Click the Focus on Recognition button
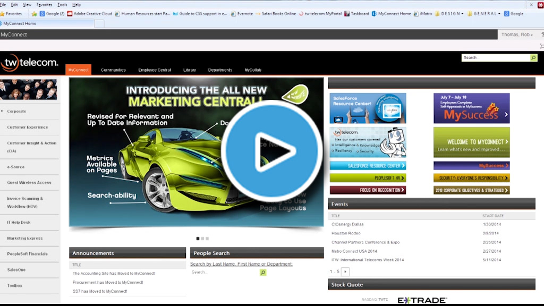Screen dimensions: 544x306 click(x=368, y=190)
